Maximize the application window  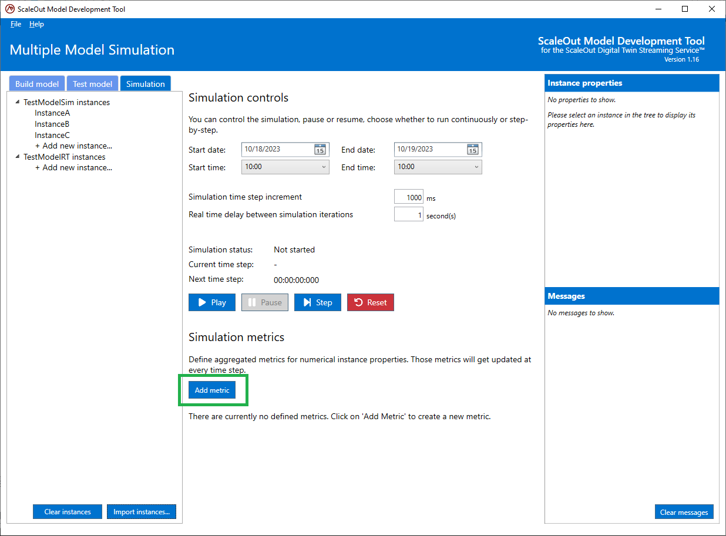685,9
